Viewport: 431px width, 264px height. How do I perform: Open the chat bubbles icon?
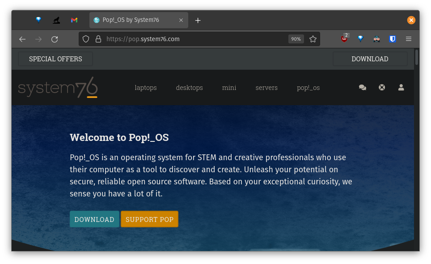coord(363,87)
